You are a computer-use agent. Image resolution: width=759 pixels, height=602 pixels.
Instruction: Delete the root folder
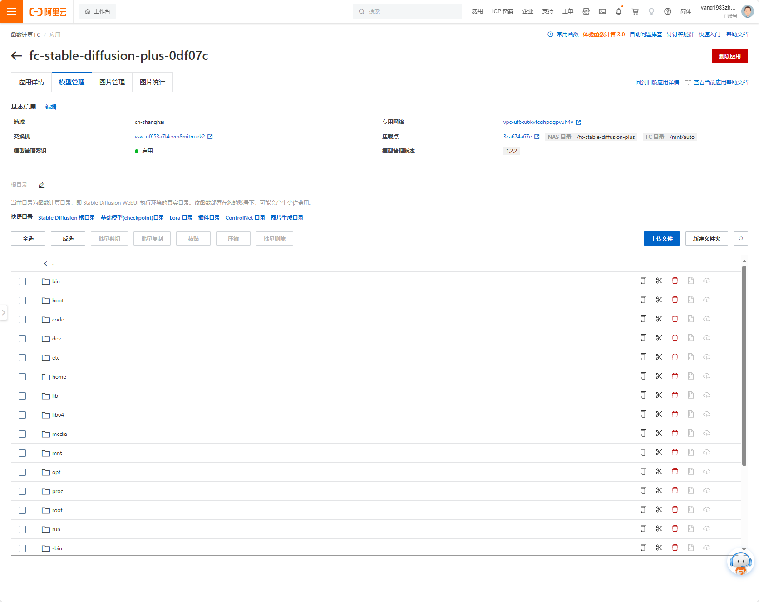click(x=675, y=510)
